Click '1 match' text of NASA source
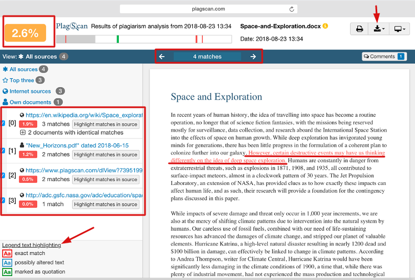 point(53,204)
